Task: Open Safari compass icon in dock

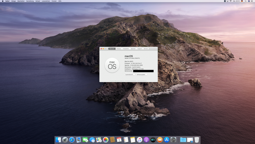Action: coord(72,140)
